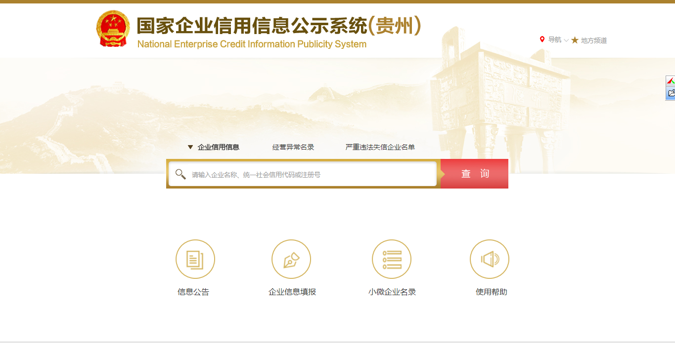The image size is (675, 343).
Task: Click the 信息公告 text label
Action: coord(193,292)
